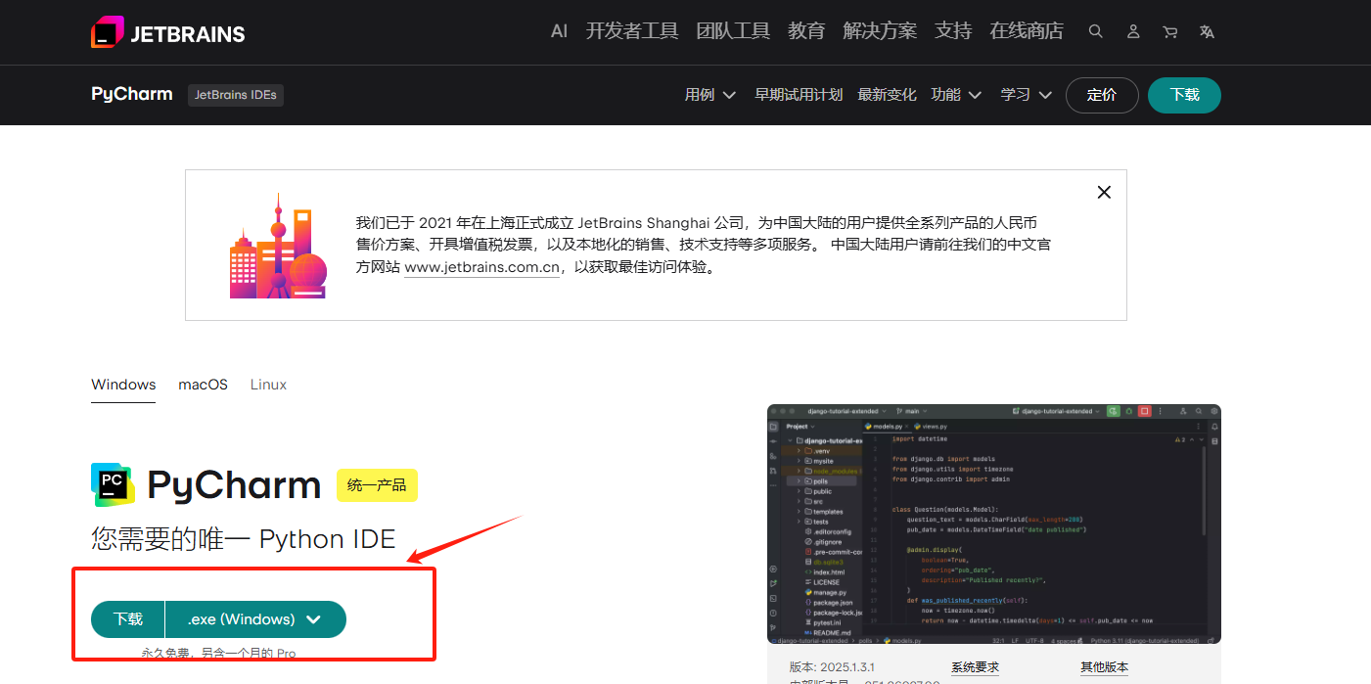Switch to the Linux download tab

267,385
